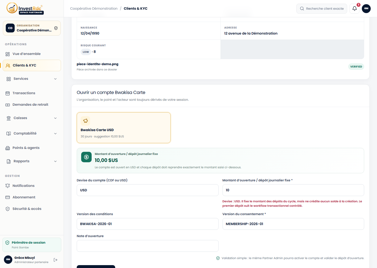Open the notifications bell icon

354,9
